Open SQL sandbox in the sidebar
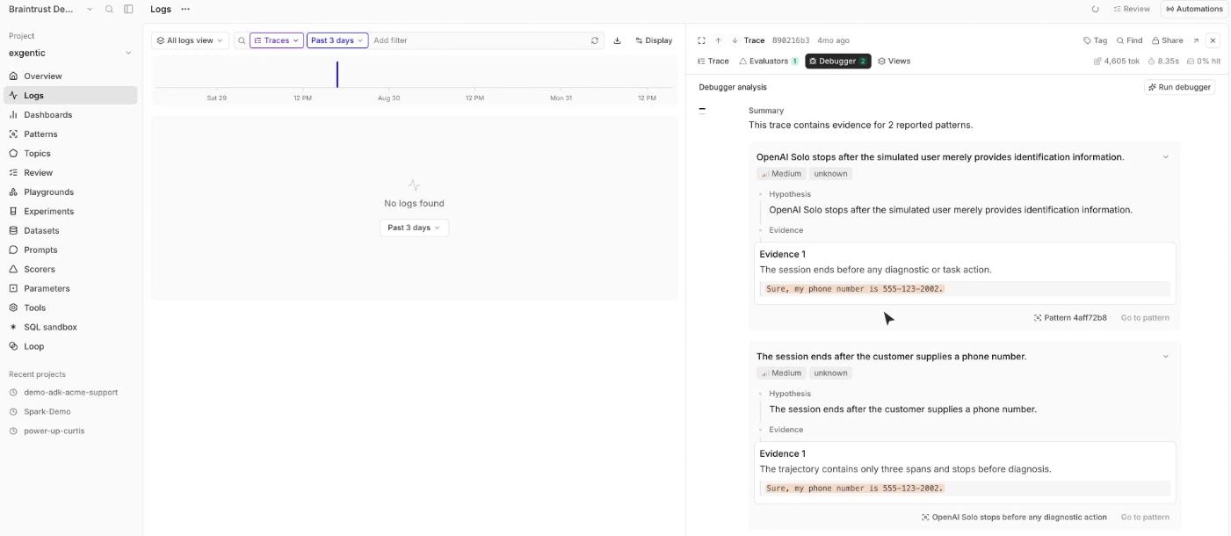The image size is (1231, 536). coord(70,328)
